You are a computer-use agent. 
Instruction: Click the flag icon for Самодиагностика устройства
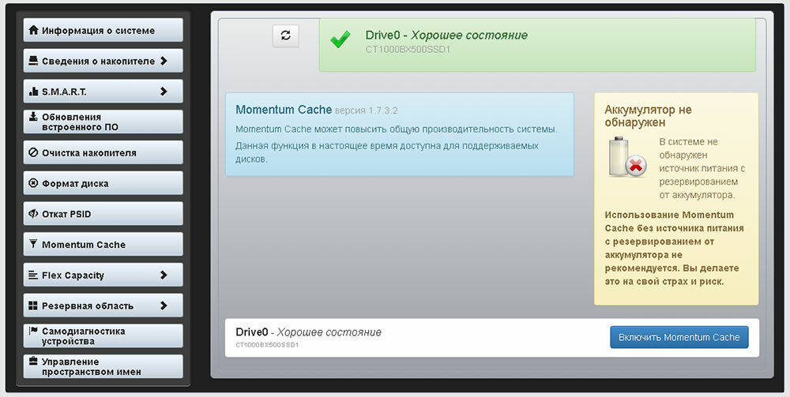[33, 331]
